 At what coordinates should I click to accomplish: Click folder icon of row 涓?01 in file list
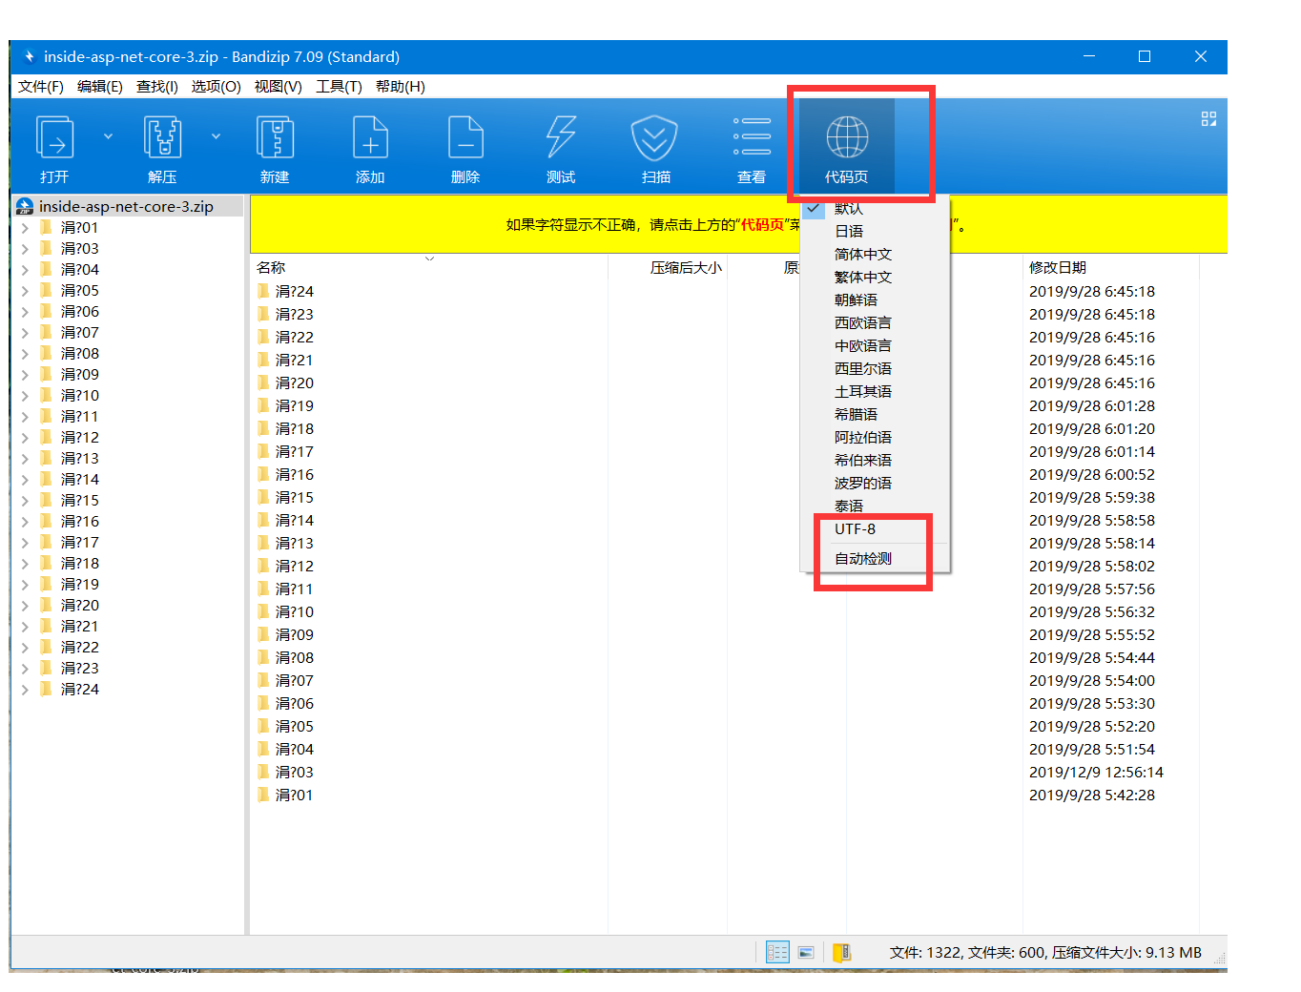click(x=263, y=795)
